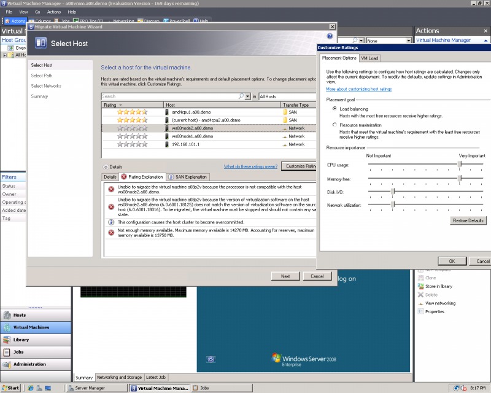Click the star rating for the current host row
Image resolution: width=491 pixels, height=393 pixels.
click(132, 120)
